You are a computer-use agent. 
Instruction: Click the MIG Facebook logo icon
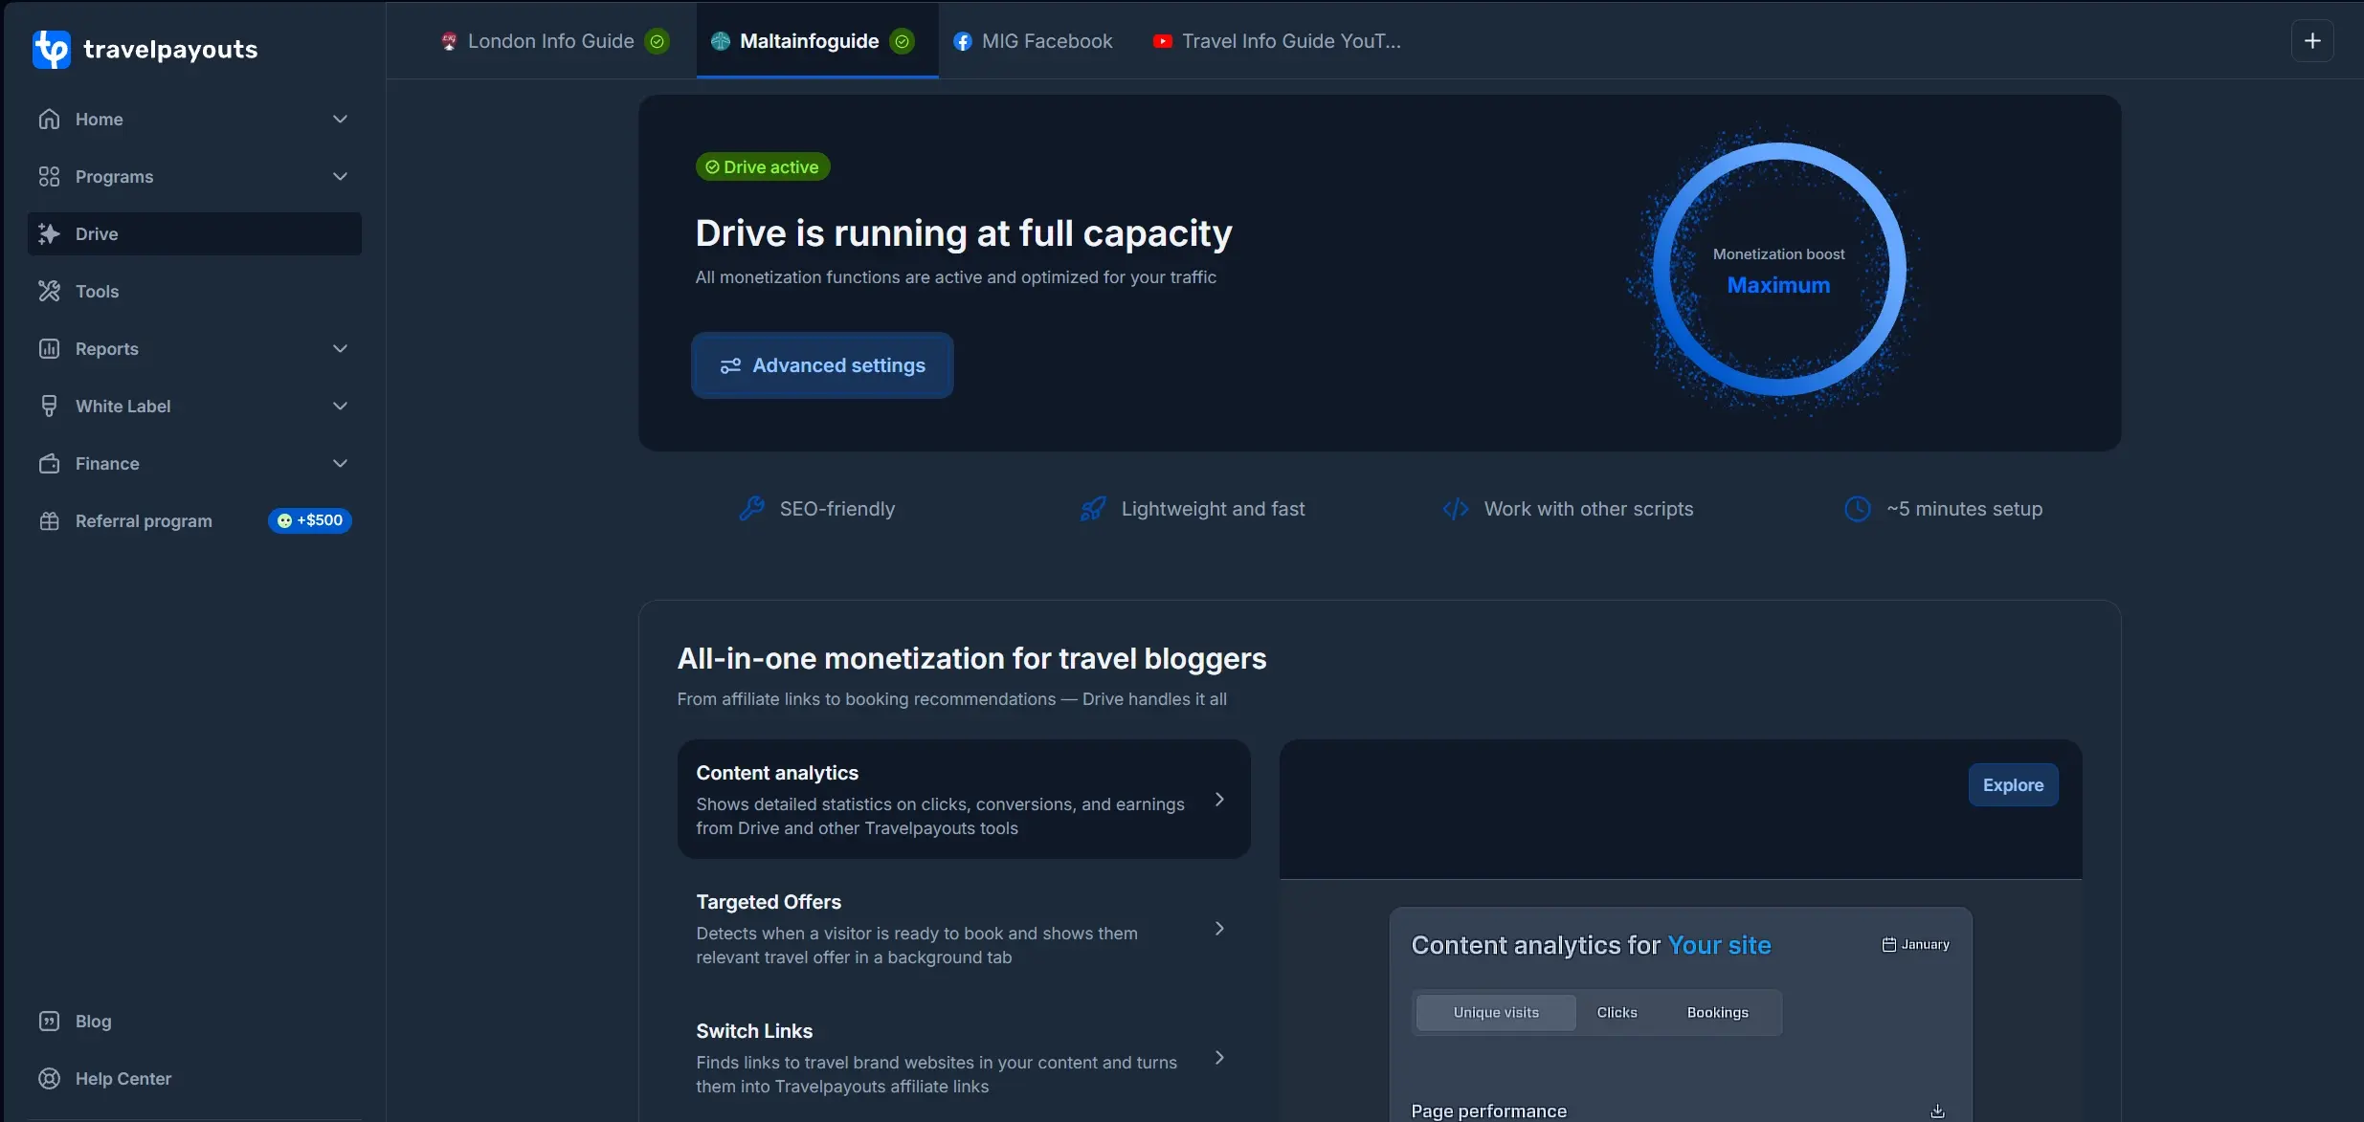(x=963, y=41)
